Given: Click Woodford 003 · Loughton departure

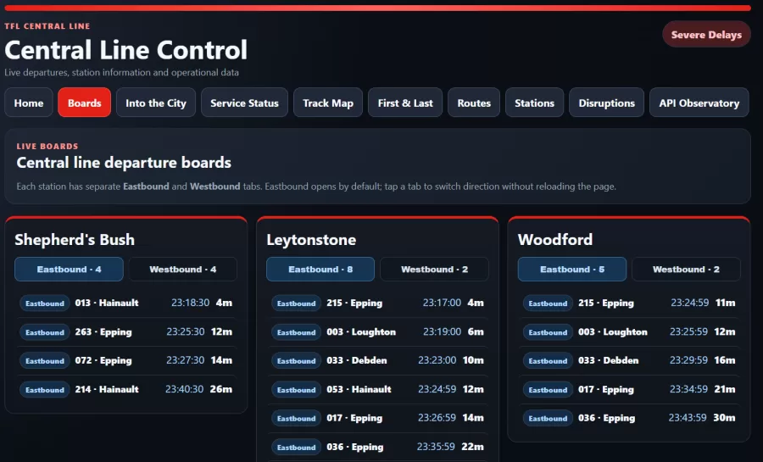Looking at the screenshot, I should click(629, 331).
